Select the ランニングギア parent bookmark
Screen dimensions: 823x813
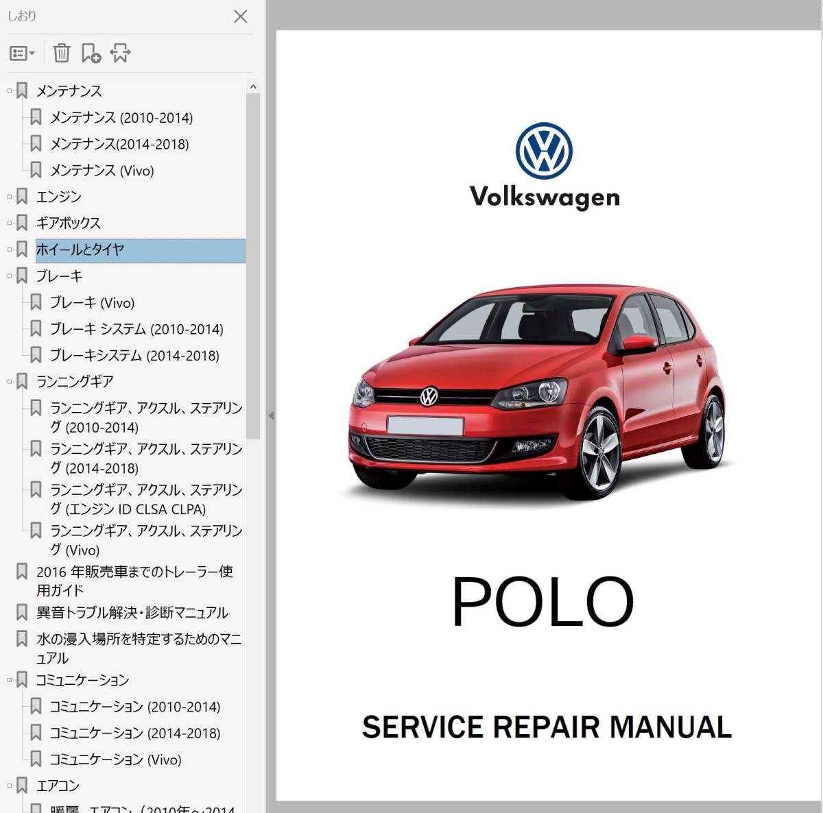[75, 382]
